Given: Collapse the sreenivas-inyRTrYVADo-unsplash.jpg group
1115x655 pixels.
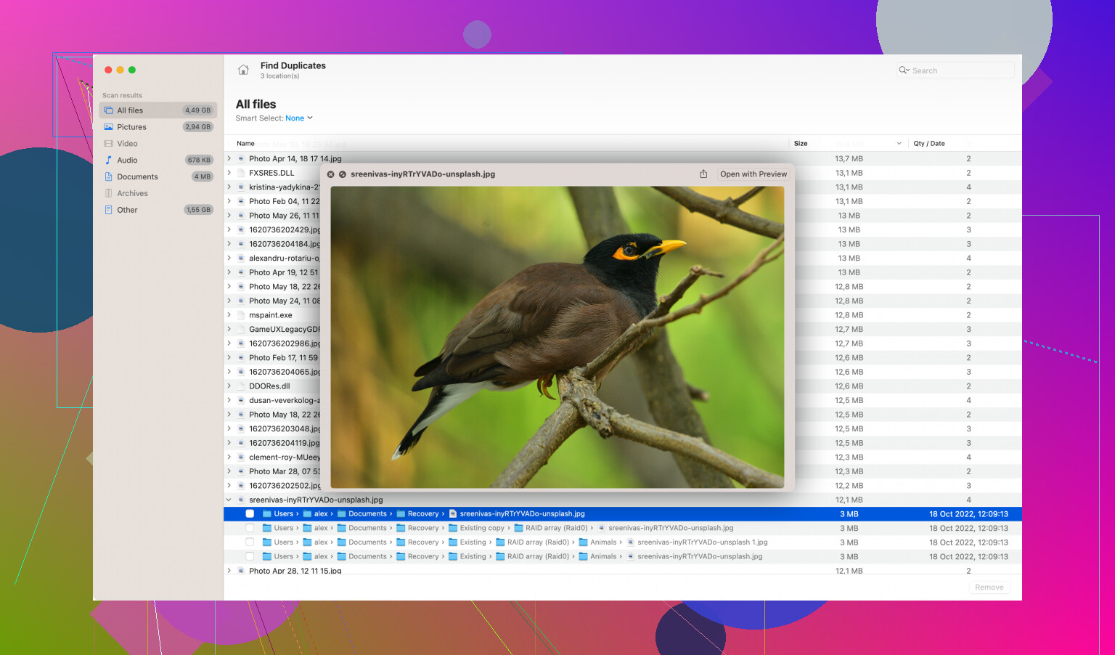Looking at the screenshot, I should pyautogui.click(x=229, y=500).
